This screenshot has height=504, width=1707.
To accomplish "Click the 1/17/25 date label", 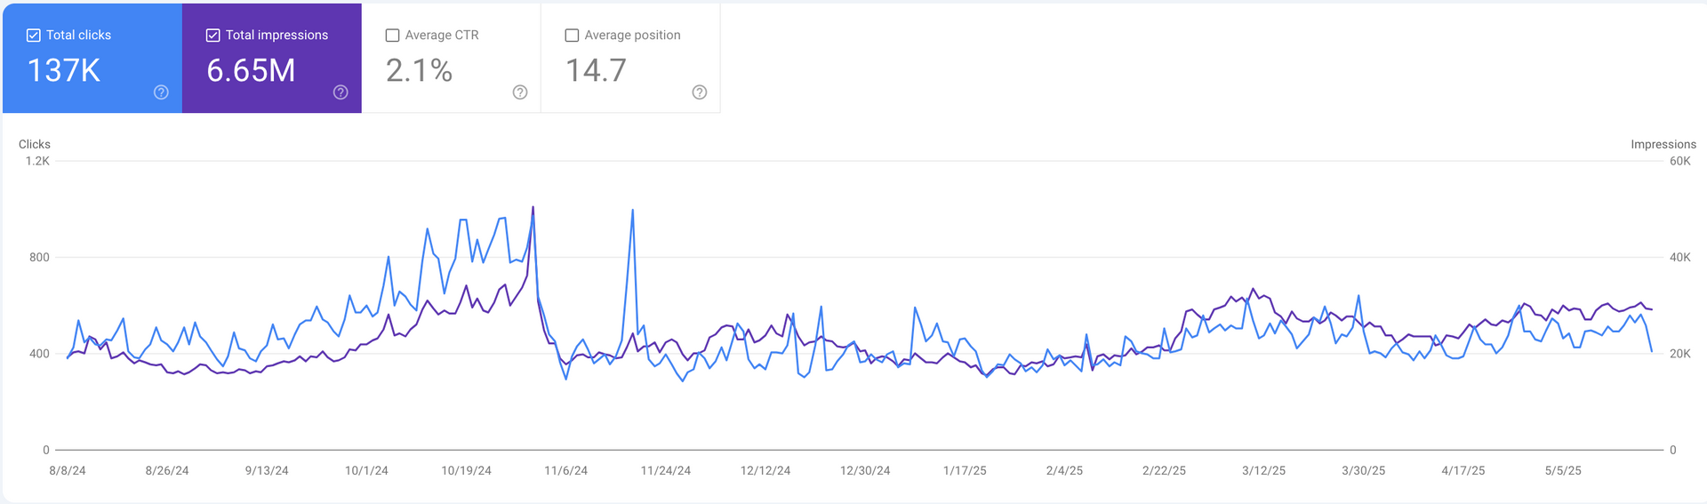I will (x=965, y=470).
